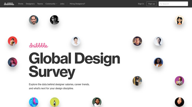Select the avatar of the bald bearded man
The image size is (192, 107).
click(34, 20)
